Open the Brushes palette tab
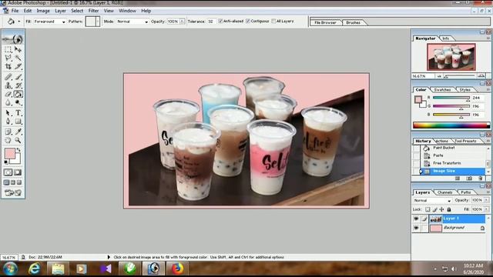The image size is (493, 277). click(x=353, y=22)
